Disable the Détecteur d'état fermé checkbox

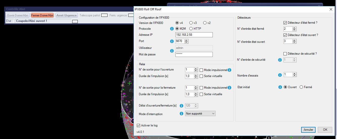click(x=285, y=23)
